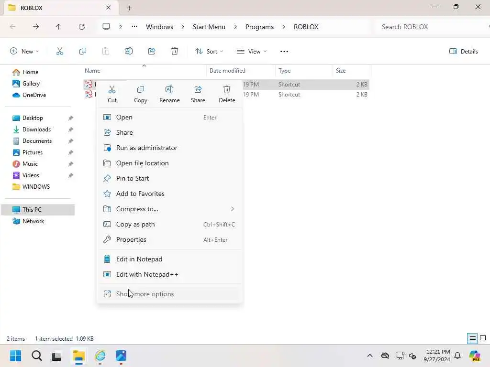Click Copy in the context menu
The height and width of the screenshot is (367, 490).
pyautogui.click(x=141, y=94)
